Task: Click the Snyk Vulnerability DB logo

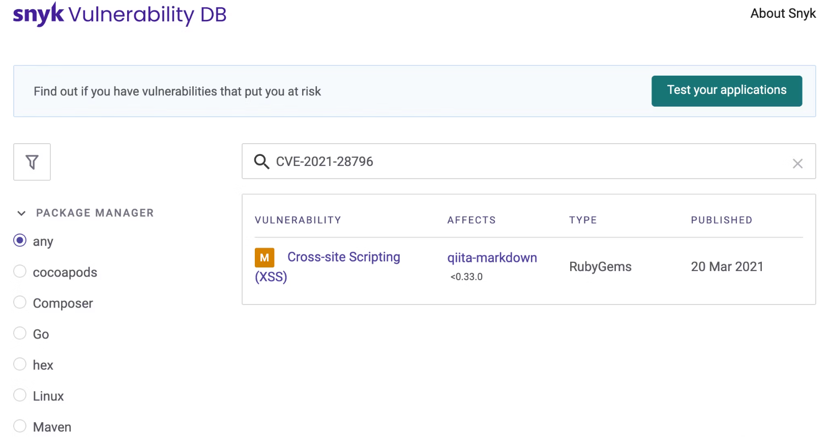Action: tap(120, 14)
